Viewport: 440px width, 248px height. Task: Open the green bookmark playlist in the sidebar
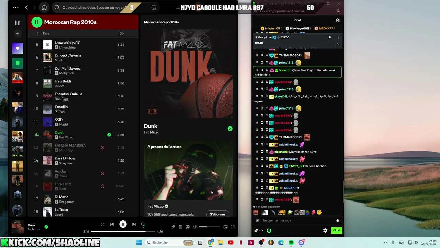18,63
